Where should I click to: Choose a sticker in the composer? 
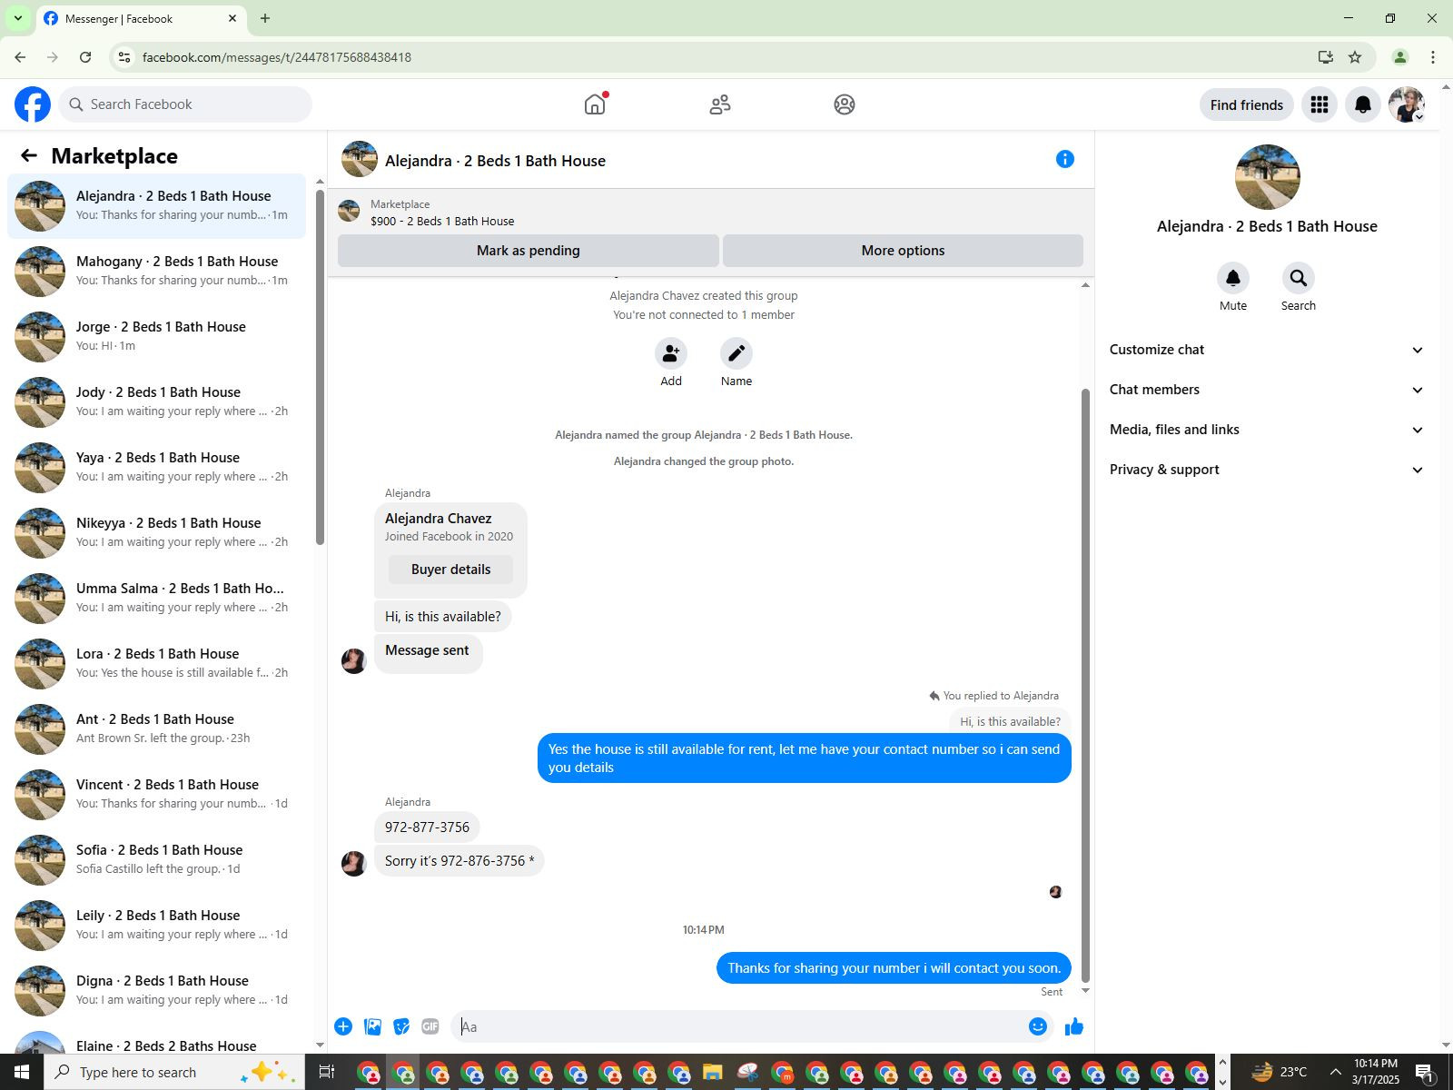401,1026
